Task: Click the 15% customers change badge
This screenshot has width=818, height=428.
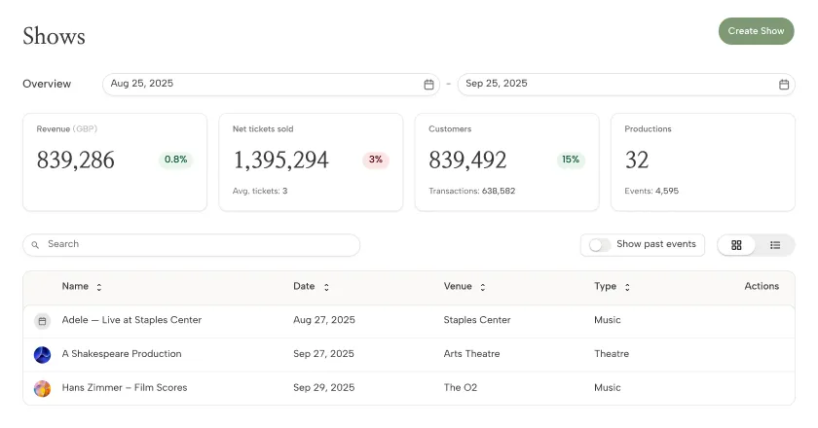Action: (x=571, y=160)
